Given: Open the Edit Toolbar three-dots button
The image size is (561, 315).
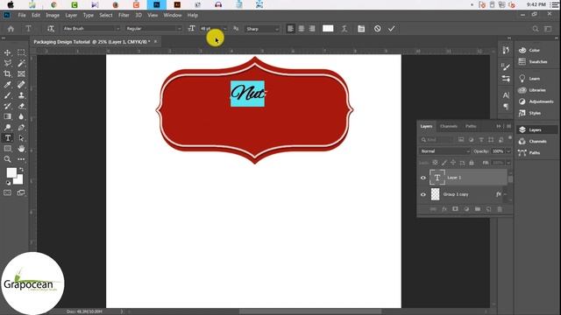Looking at the screenshot, I should [21, 159].
